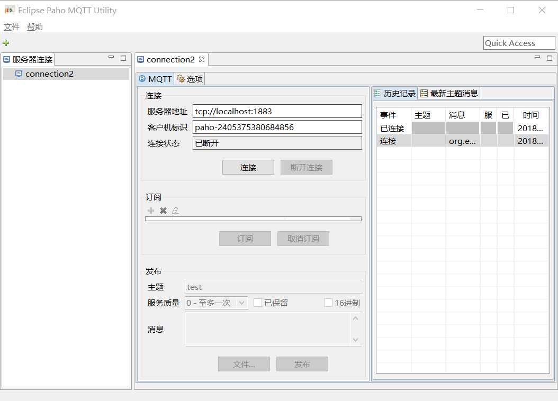Click the org.e... message cell

pos(463,141)
